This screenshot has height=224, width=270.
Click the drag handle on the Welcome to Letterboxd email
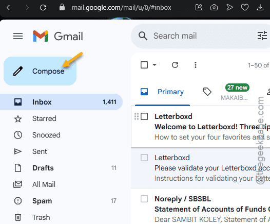137,116
